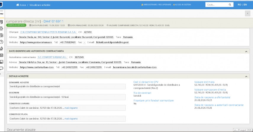Screen dimensions: 253x132
Task: Click the Valoare cumparare directa label
Action: 210,90
